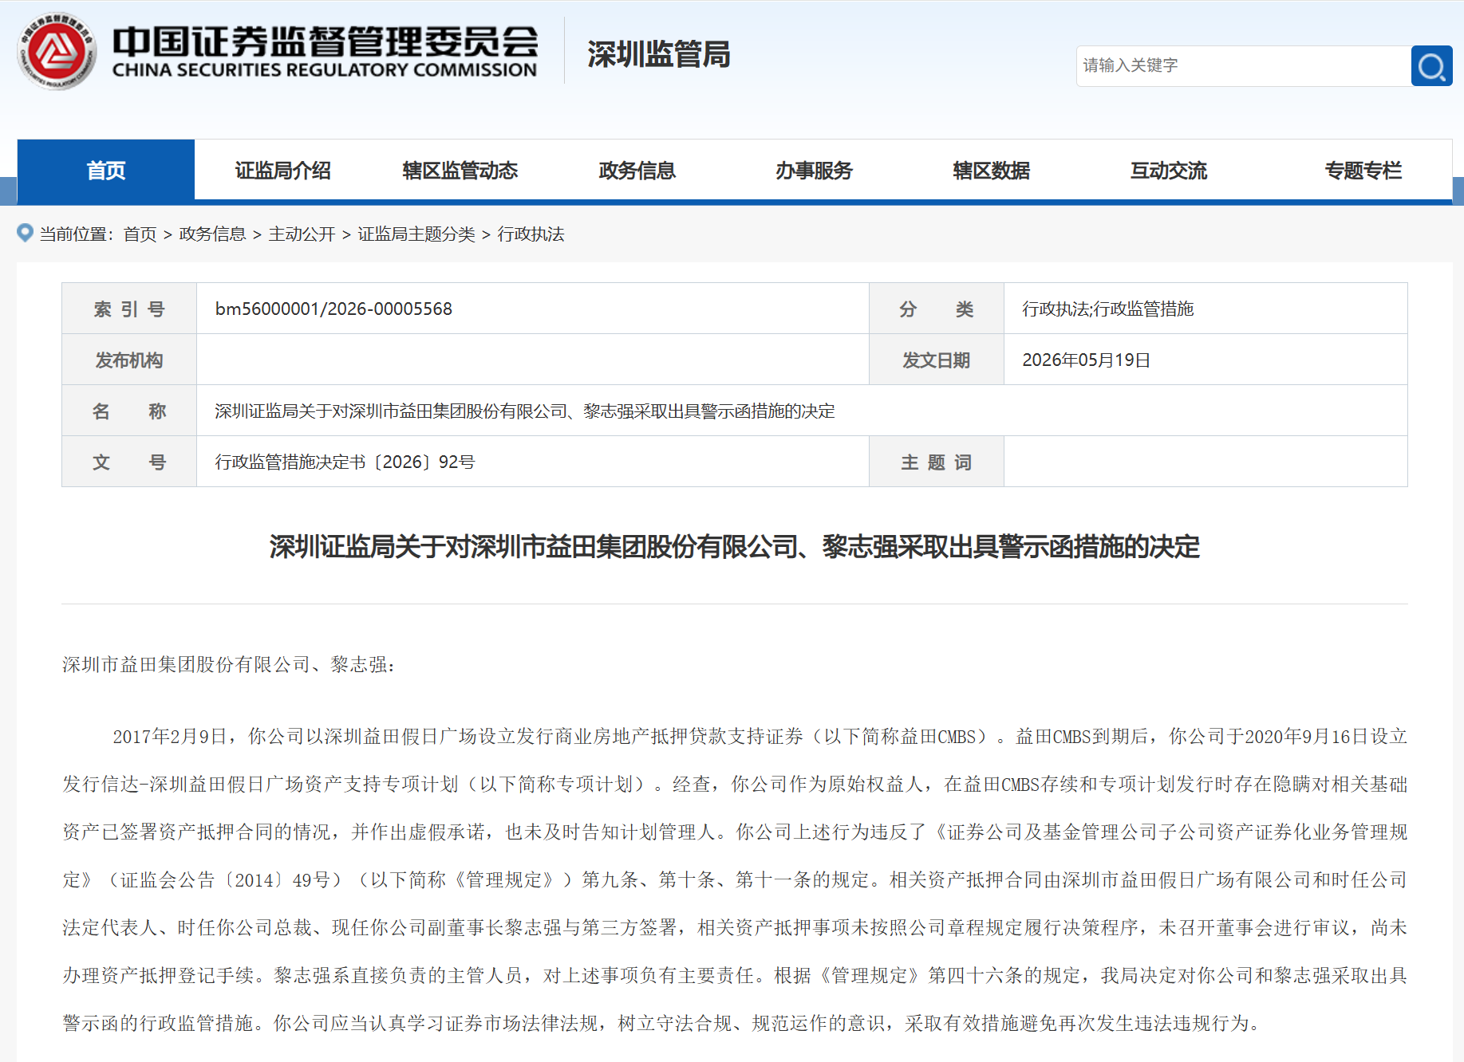Go to 主动公开 breadcrumb link
This screenshot has width=1464, height=1062.
pos(302,234)
